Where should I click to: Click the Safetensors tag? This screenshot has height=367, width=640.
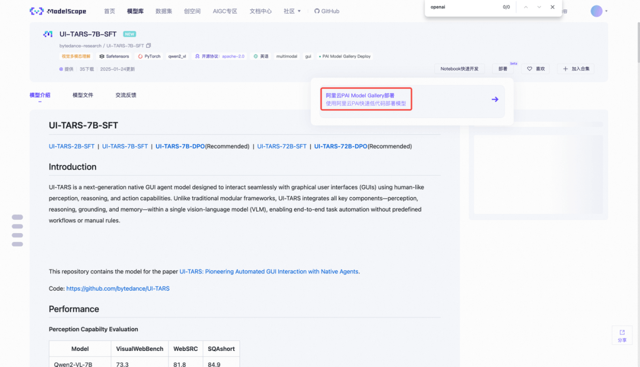114,56
